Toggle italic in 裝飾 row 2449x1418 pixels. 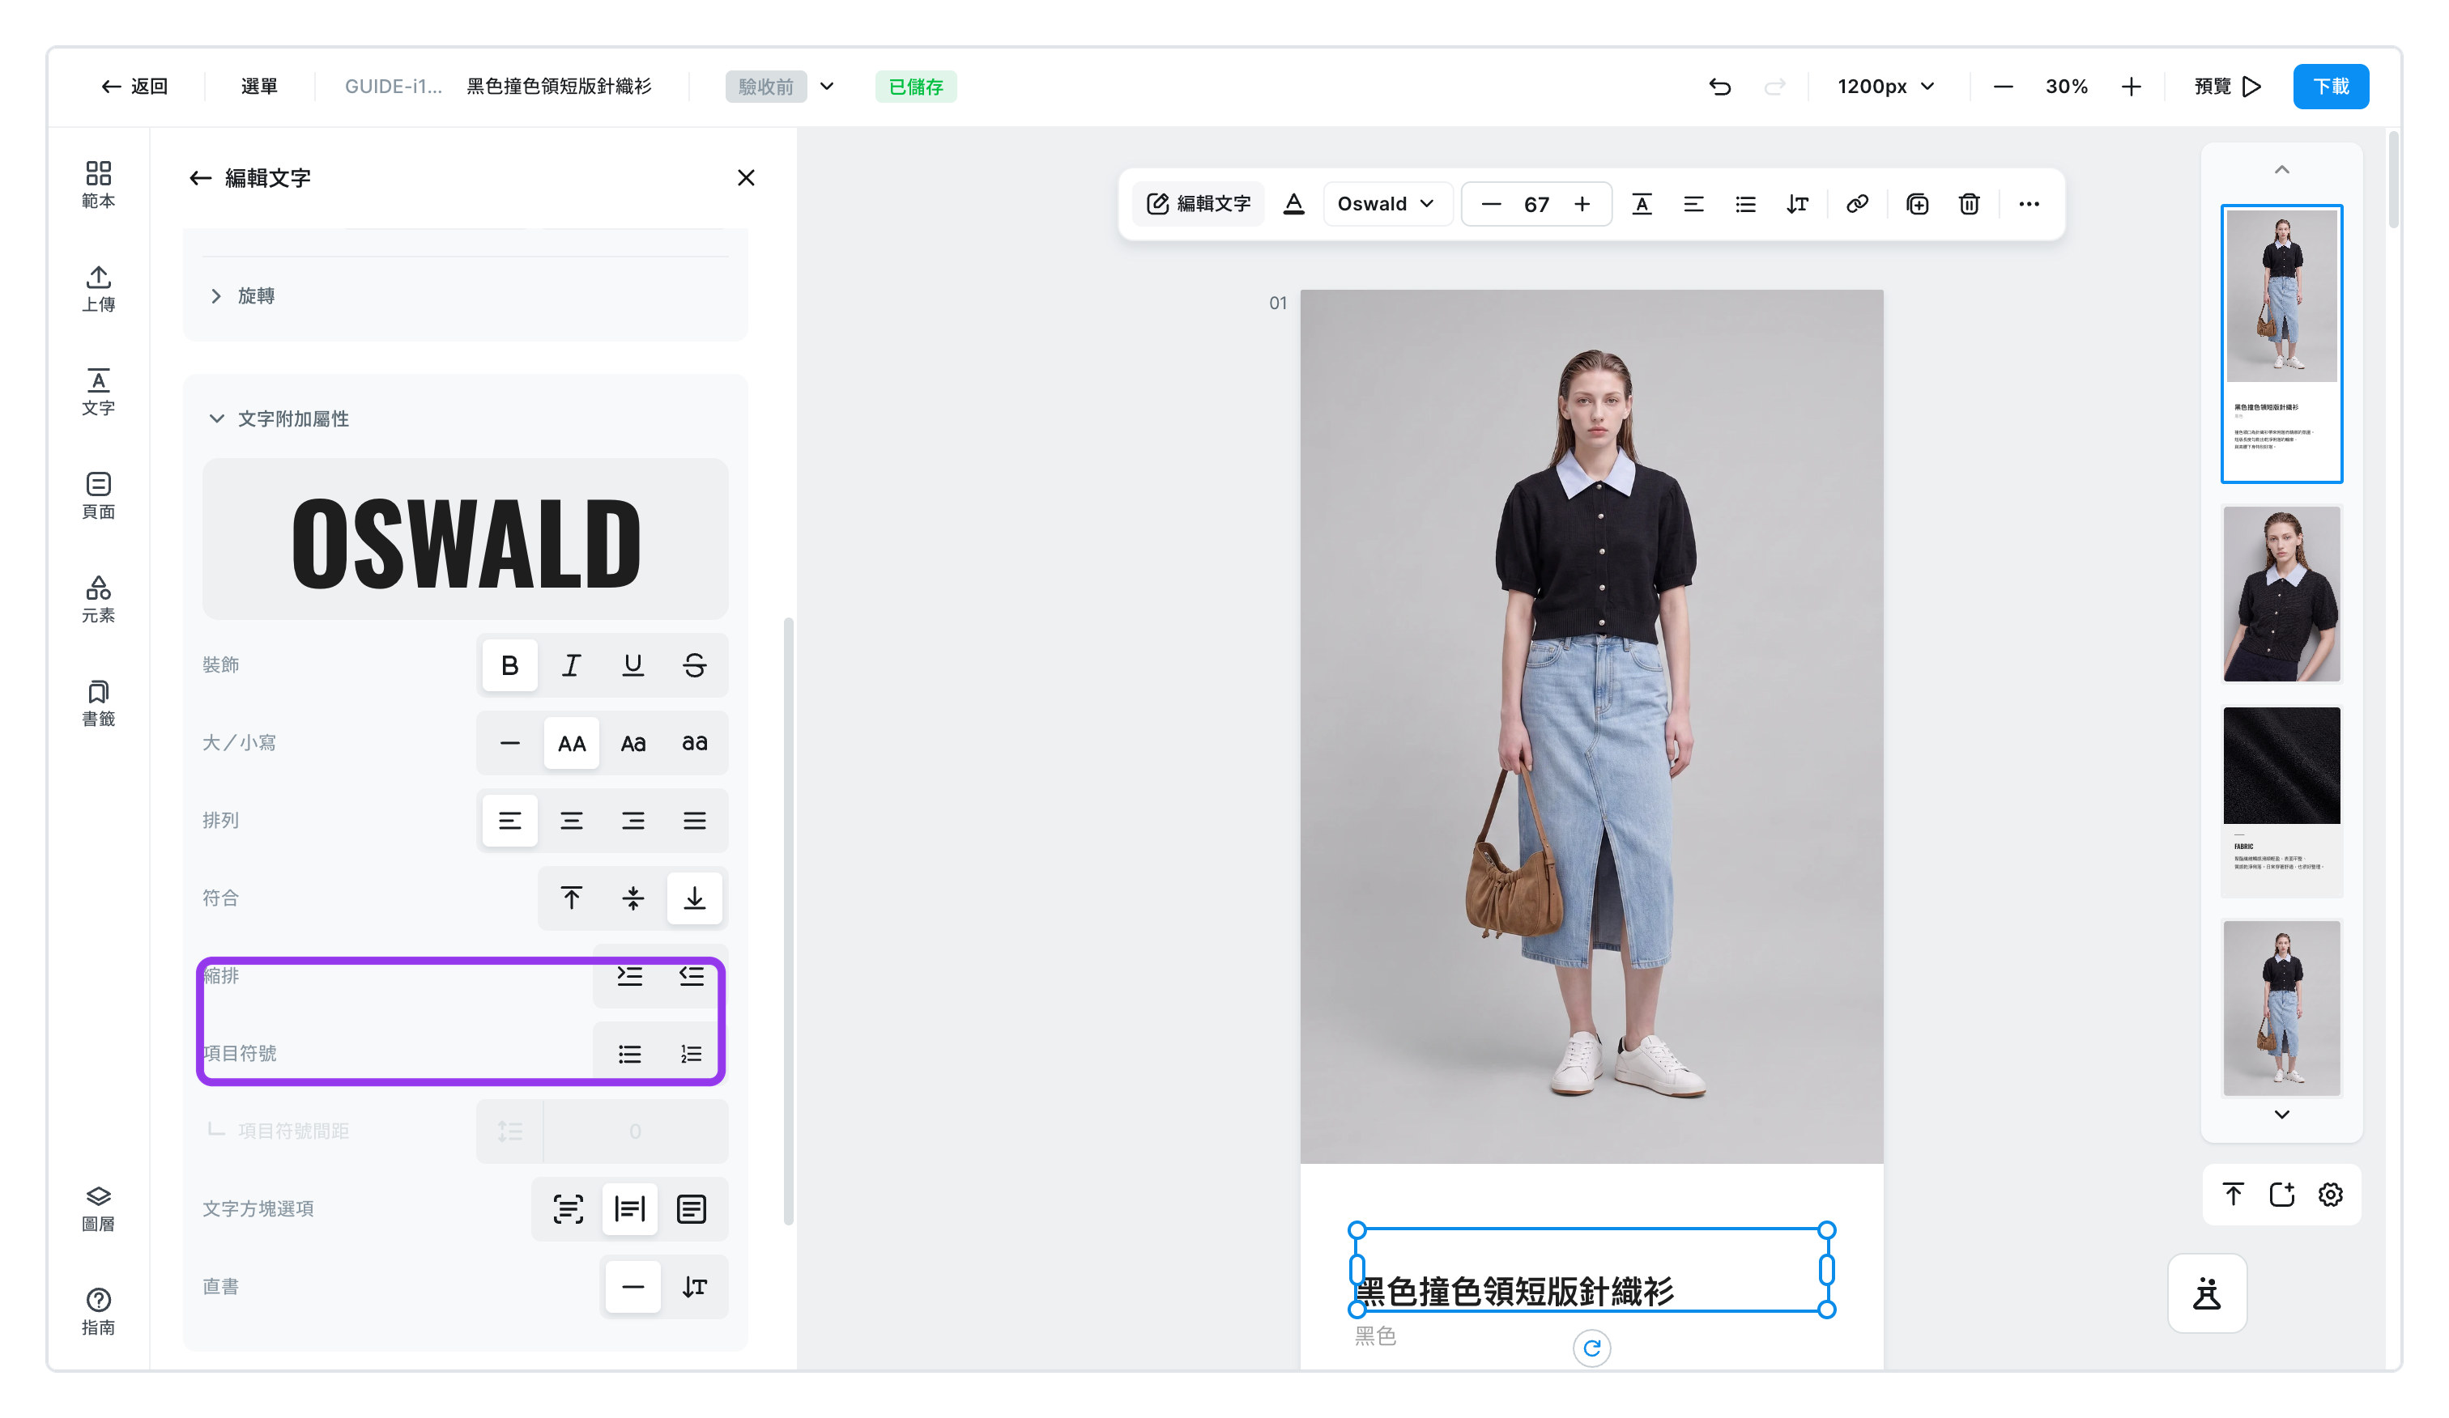pos(572,665)
